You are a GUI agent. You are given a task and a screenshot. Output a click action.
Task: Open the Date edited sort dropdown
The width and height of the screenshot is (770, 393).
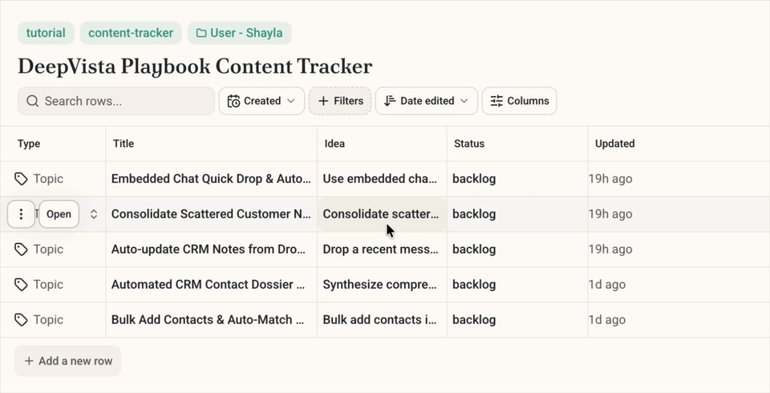pos(426,101)
